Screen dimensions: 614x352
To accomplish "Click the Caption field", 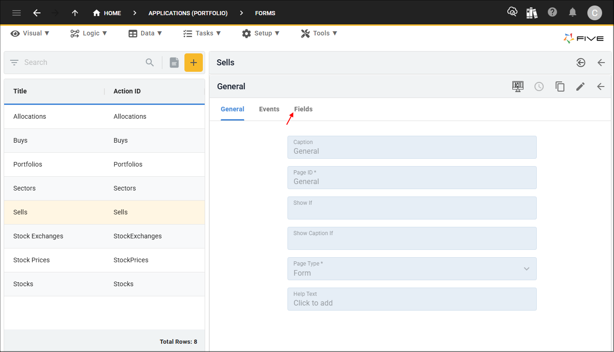I will pyautogui.click(x=412, y=147).
